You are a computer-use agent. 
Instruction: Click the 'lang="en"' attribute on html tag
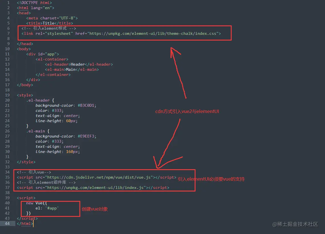(x=42, y=8)
